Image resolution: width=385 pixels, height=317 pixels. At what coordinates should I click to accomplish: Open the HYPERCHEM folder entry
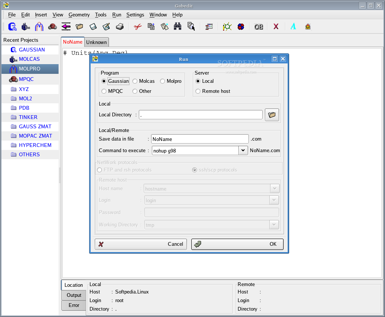30,145
